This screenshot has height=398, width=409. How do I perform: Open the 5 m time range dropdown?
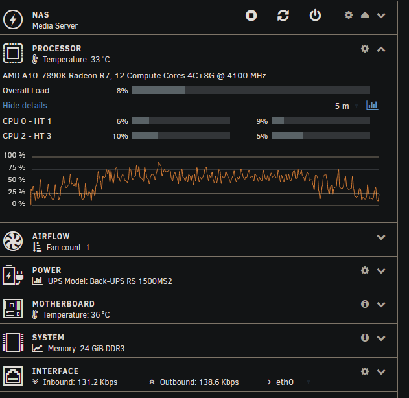point(346,106)
